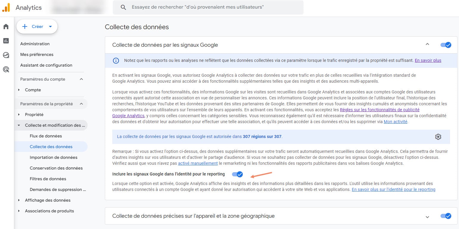Click the En savoir plus link
This screenshot has height=229, width=459.
pyautogui.click(x=428, y=60)
